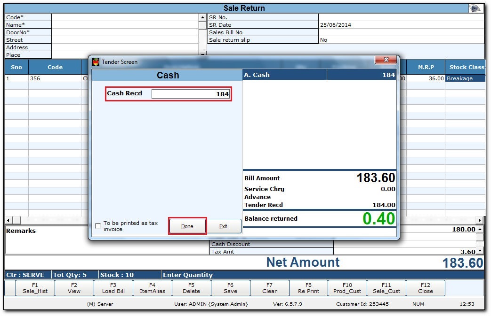Click the totals panel scroll down arrow
This screenshot has width=491, height=316.
(480, 251)
